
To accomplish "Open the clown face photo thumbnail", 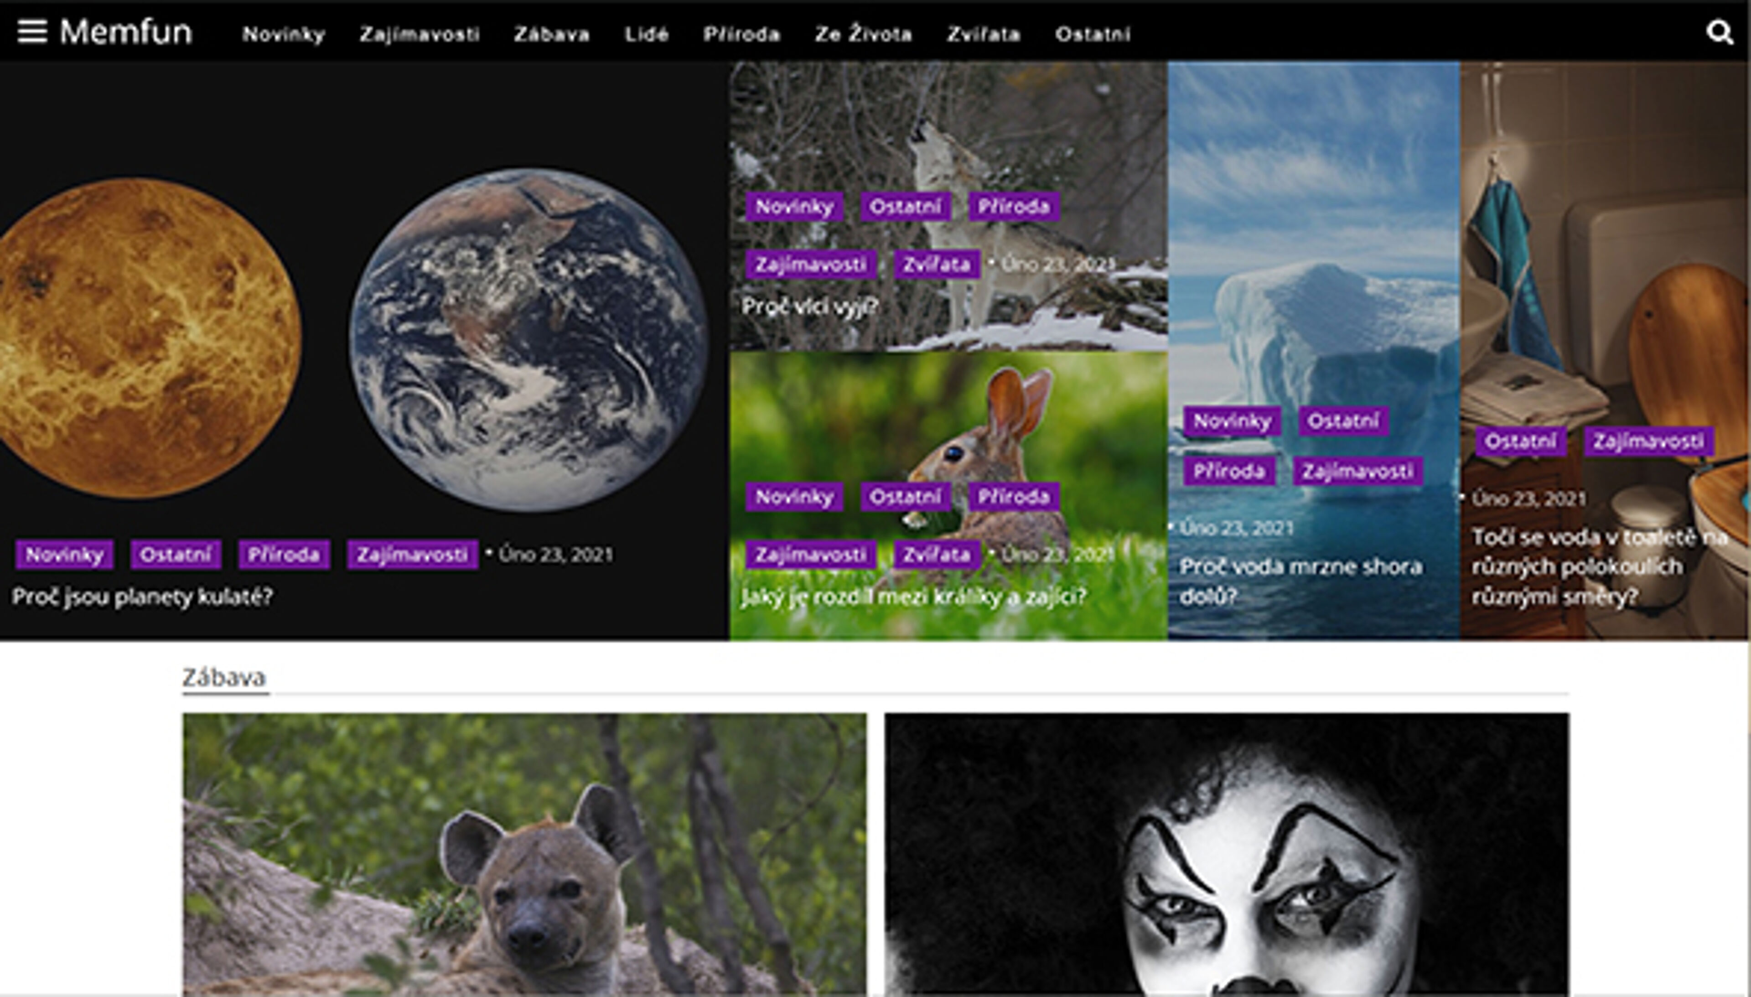I will click(x=1227, y=855).
